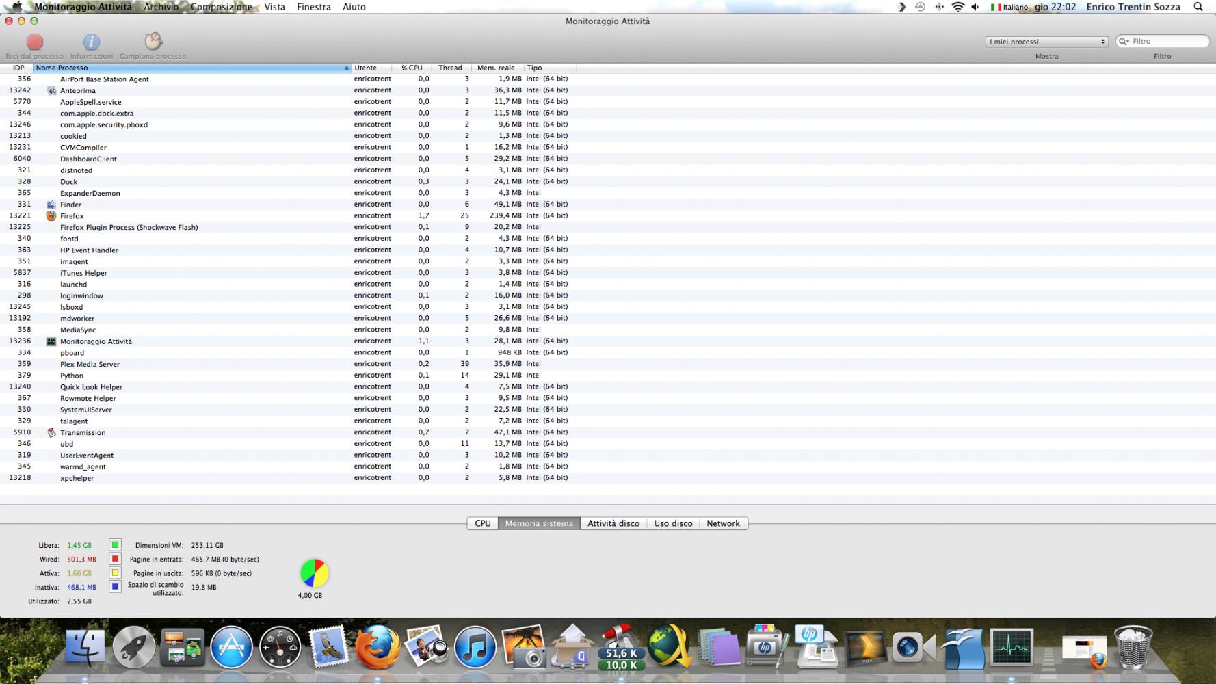Screen dimensions: 1216x684
Task: Switch to the Attività disco tab
Action: pyautogui.click(x=613, y=523)
